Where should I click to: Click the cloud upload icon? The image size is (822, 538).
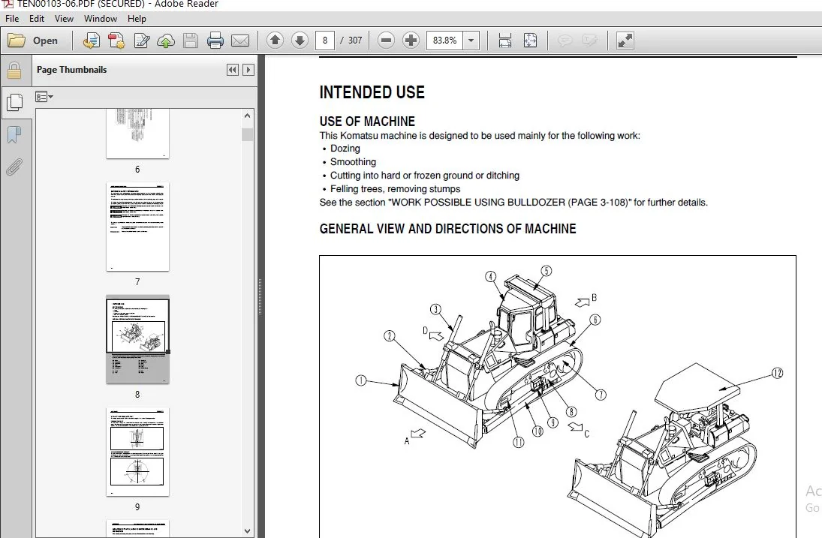pos(166,41)
